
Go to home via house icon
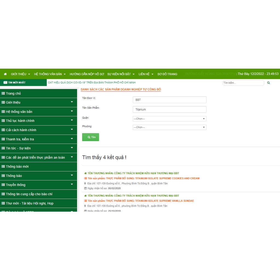[5, 74]
